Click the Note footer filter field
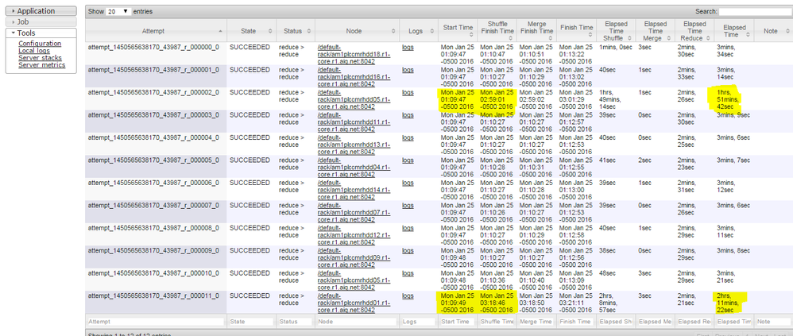Viewport: 793px width, 336px height. [x=773, y=322]
